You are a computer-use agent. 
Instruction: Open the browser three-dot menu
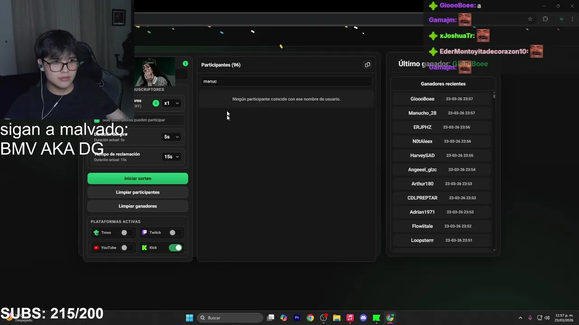572,19
